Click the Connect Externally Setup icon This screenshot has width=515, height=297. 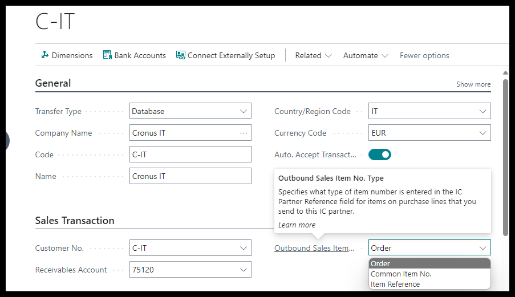[181, 55]
